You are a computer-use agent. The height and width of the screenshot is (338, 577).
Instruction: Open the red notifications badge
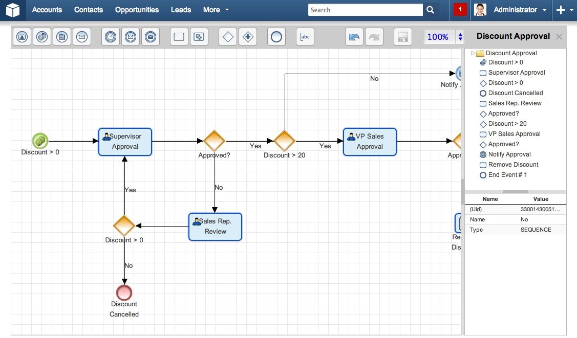click(x=460, y=10)
